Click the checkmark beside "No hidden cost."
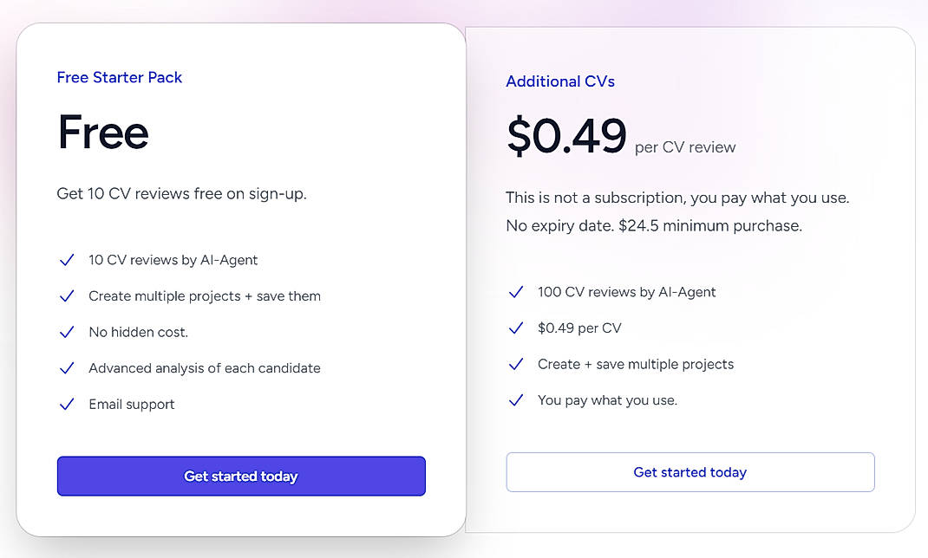The height and width of the screenshot is (558, 928). coord(68,332)
